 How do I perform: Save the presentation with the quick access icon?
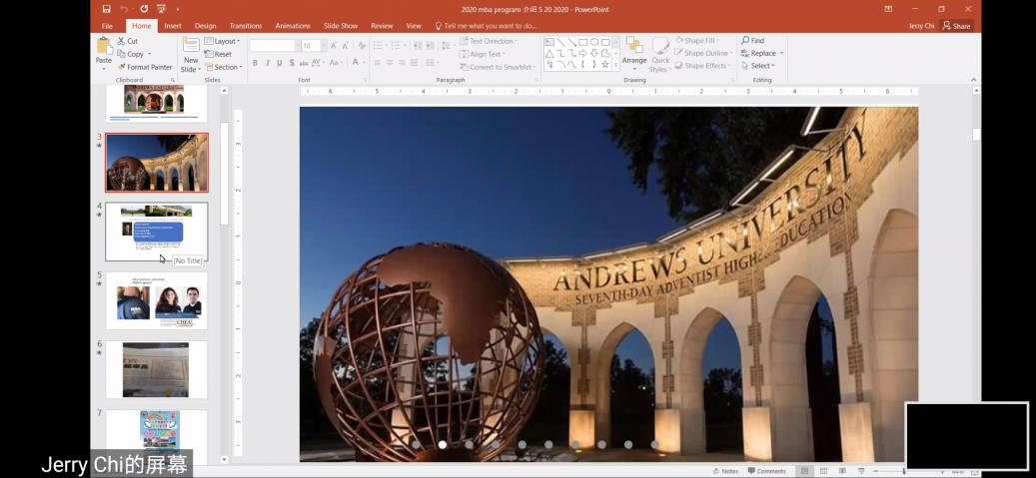click(x=106, y=9)
